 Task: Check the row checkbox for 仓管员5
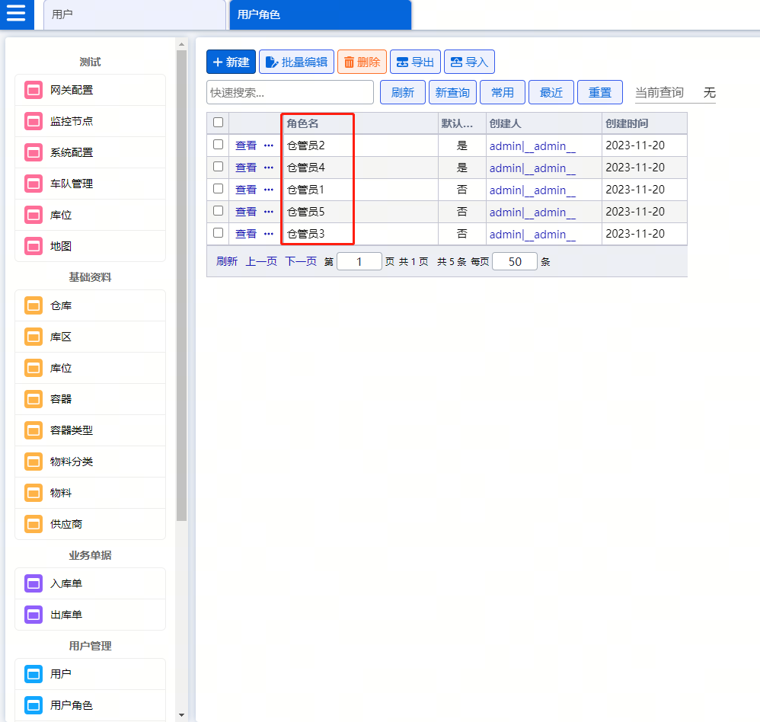(218, 211)
